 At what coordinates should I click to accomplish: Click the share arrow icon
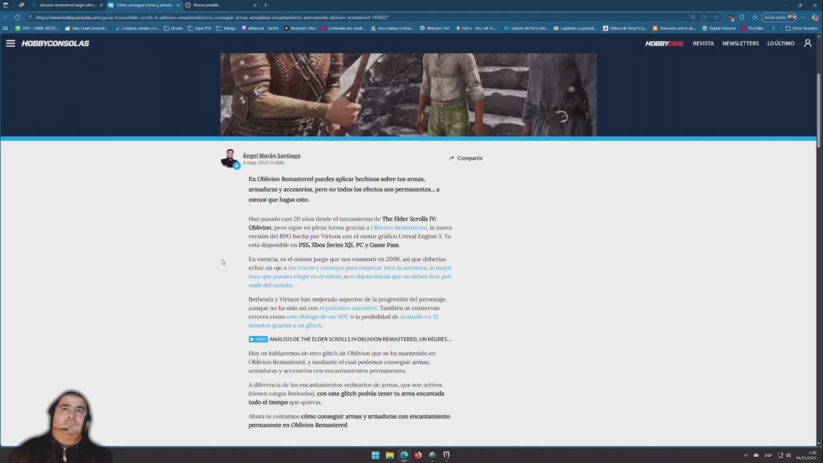451,158
